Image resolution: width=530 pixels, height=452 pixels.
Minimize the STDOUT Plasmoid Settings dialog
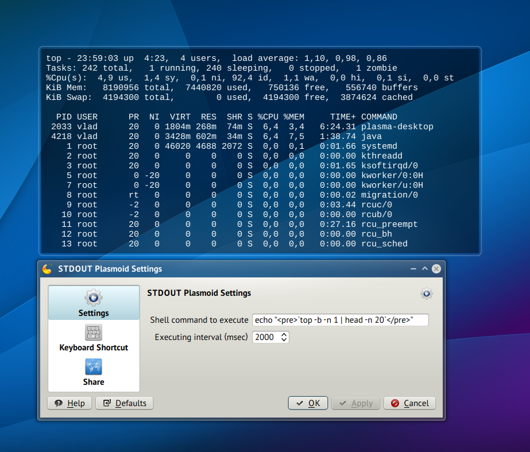point(413,269)
